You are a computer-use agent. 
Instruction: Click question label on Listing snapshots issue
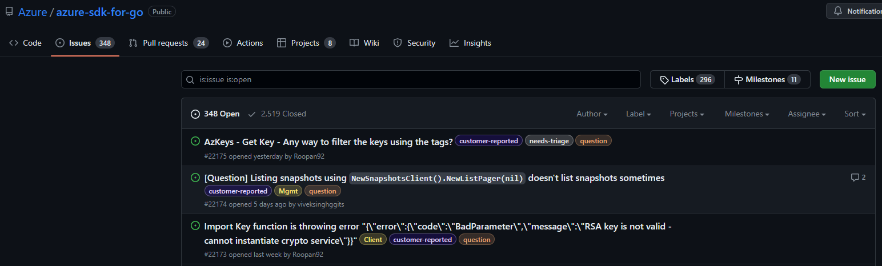323,191
